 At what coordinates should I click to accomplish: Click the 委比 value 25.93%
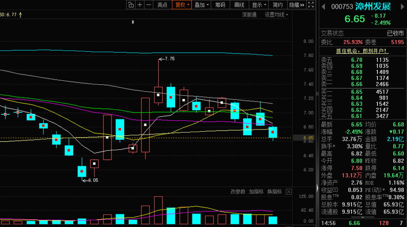[353, 42]
